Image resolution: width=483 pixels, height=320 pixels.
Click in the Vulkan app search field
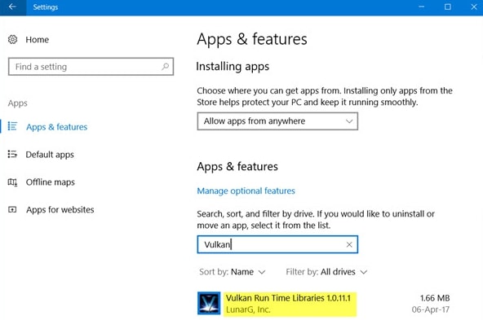tap(277, 244)
